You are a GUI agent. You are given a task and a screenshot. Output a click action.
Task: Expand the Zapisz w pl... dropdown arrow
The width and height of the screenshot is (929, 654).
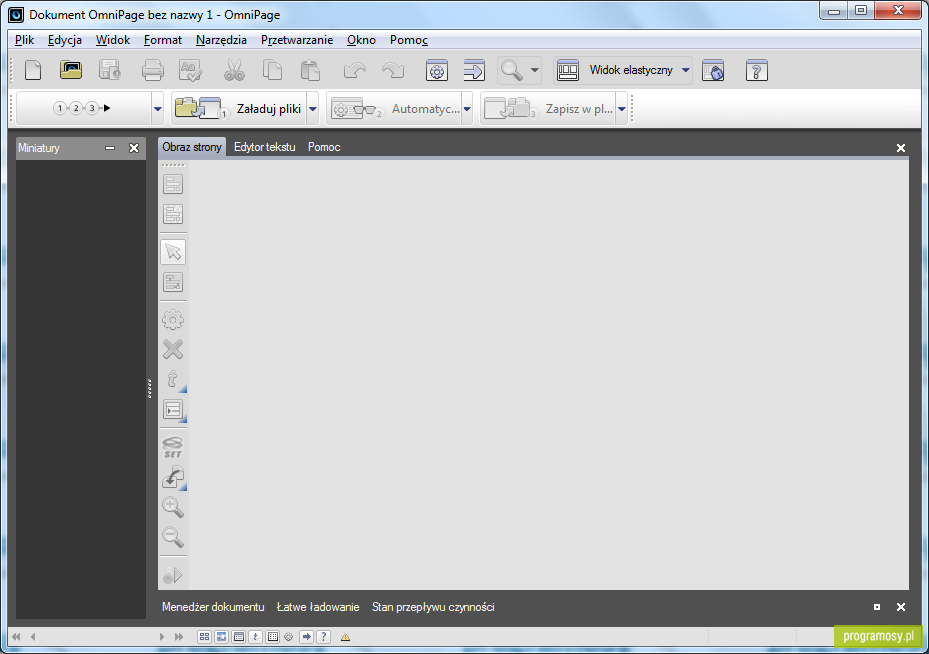tap(622, 109)
